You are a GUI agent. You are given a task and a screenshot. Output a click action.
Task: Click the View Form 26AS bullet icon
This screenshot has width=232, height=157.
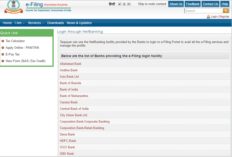(x=3, y=61)
